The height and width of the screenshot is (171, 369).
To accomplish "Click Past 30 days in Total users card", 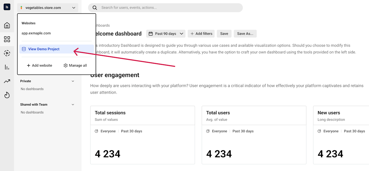I will [x=243, y=131].
